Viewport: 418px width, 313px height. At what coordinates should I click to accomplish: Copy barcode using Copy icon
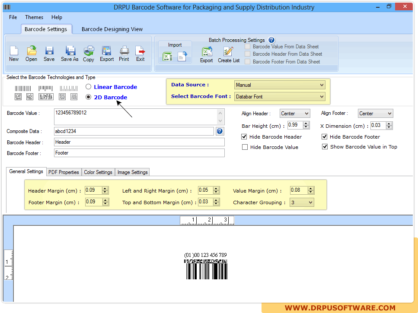coord(89,51)
